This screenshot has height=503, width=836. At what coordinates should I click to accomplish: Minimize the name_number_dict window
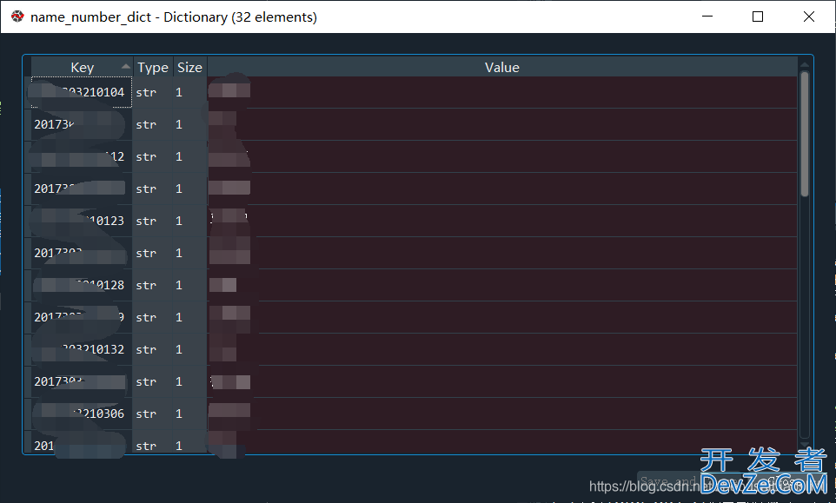[707, 17]
